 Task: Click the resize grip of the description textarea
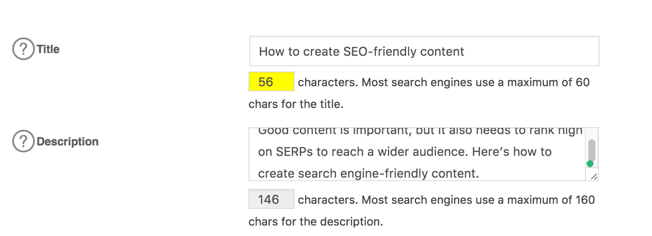[594, 176]
